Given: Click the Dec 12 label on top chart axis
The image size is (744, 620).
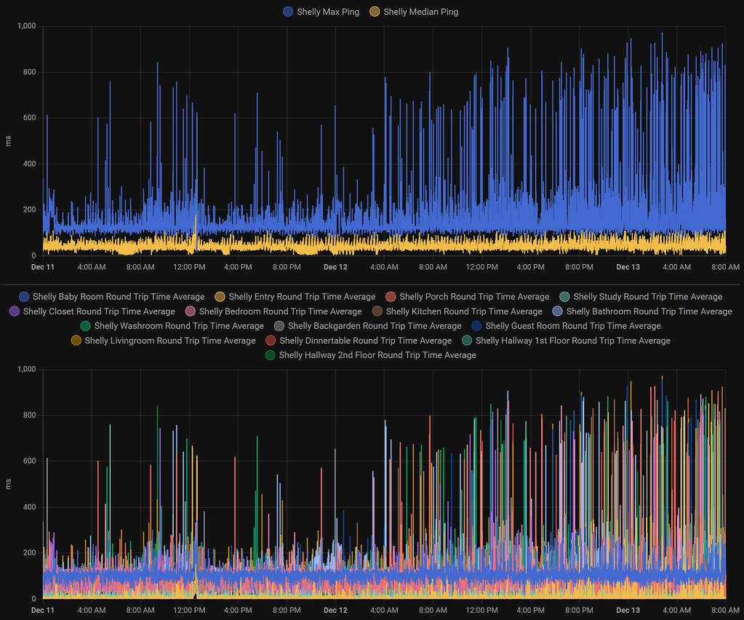Looking at the screenshot, I should pos(335,267).
